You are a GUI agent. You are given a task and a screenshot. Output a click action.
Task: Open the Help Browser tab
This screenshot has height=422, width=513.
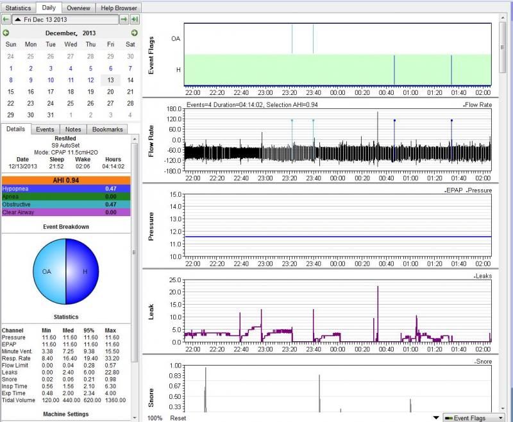(x=119, y=7)
